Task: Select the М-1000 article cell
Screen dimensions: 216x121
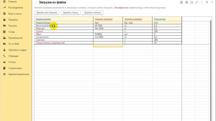Action: [x=108, y=26]
